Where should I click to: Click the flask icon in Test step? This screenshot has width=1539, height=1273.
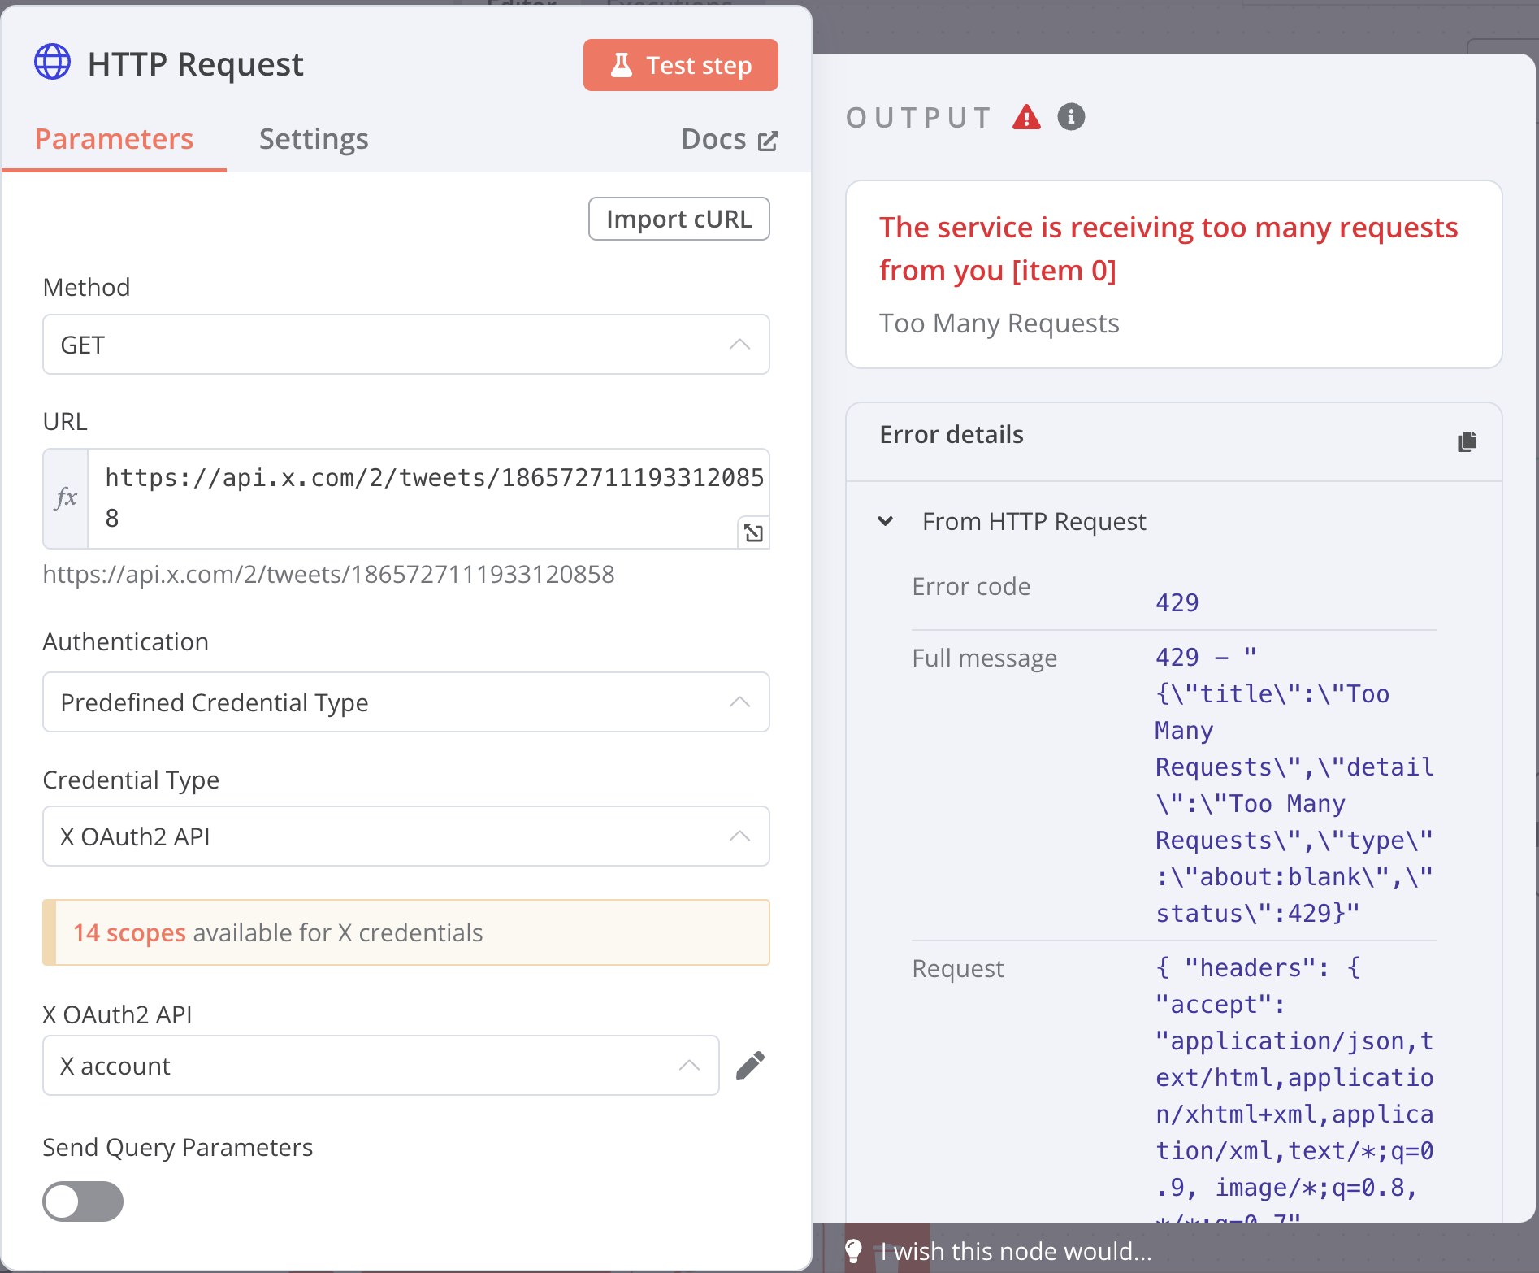(x=622, y=65)
